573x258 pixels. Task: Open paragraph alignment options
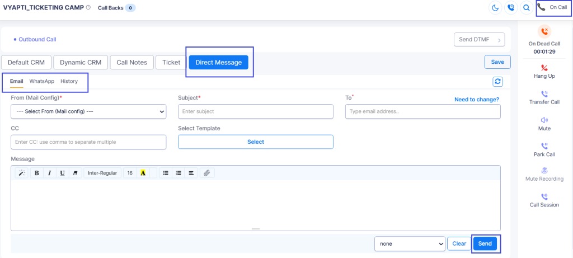click(x=191, y=173)
